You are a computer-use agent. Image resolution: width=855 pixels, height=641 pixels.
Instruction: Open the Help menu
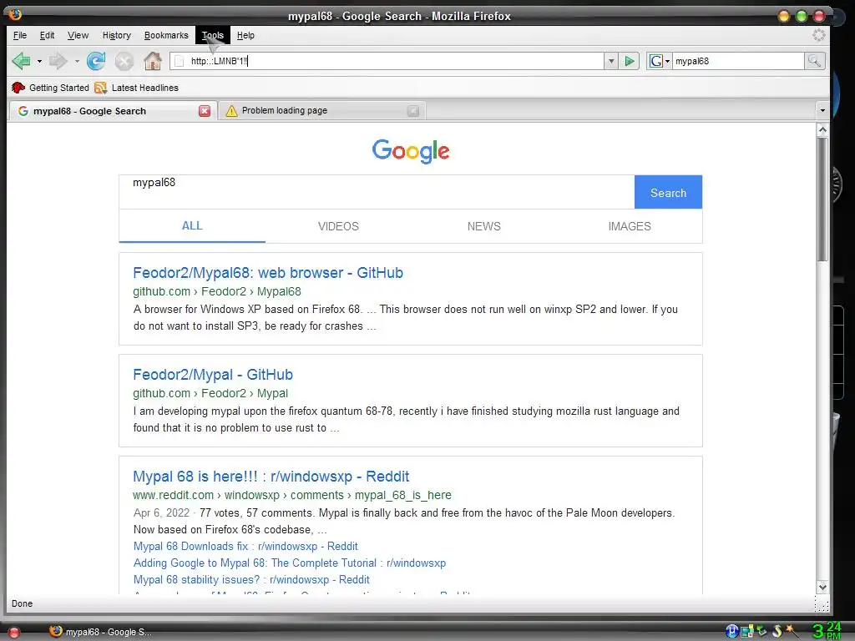(245, 35)
